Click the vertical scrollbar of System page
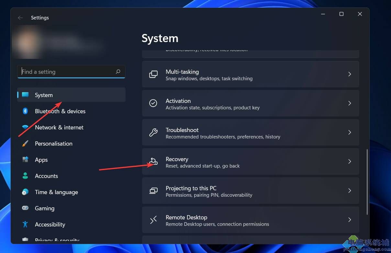 click(367, 182)
